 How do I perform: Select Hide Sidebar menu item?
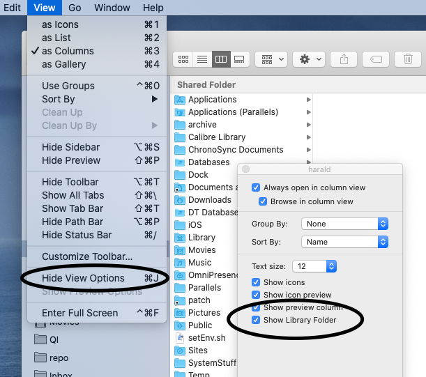[97, 147]
